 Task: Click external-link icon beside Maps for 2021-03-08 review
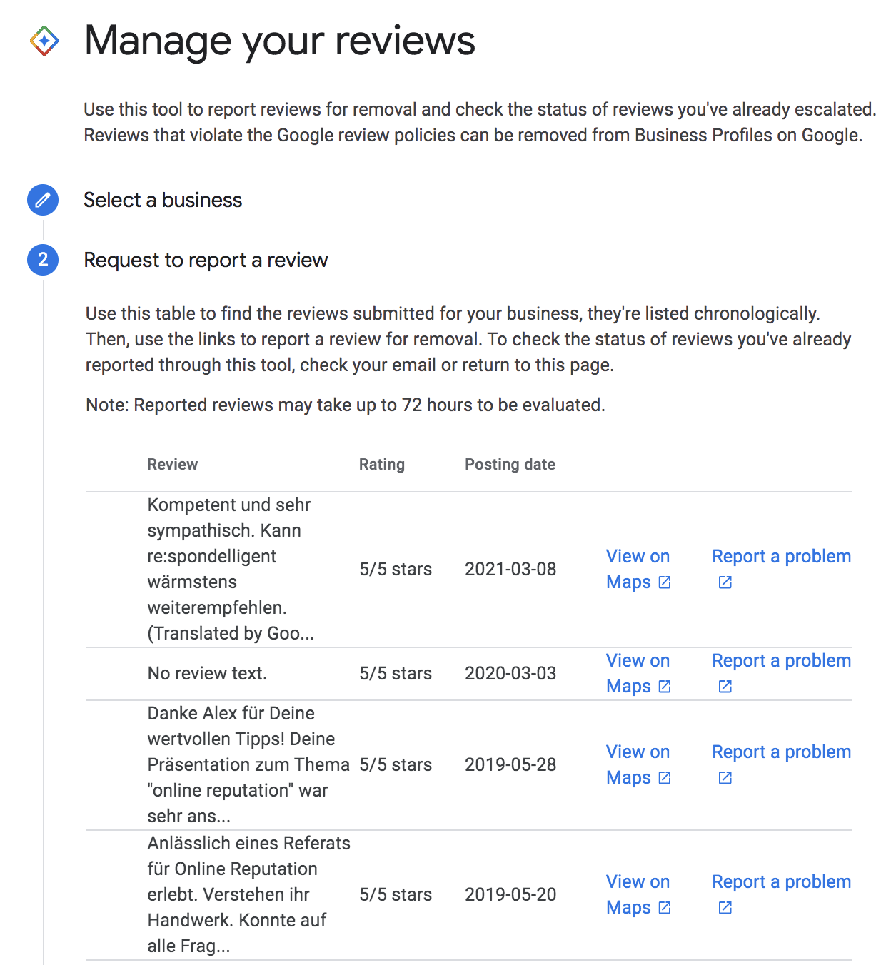click(665, 582)
